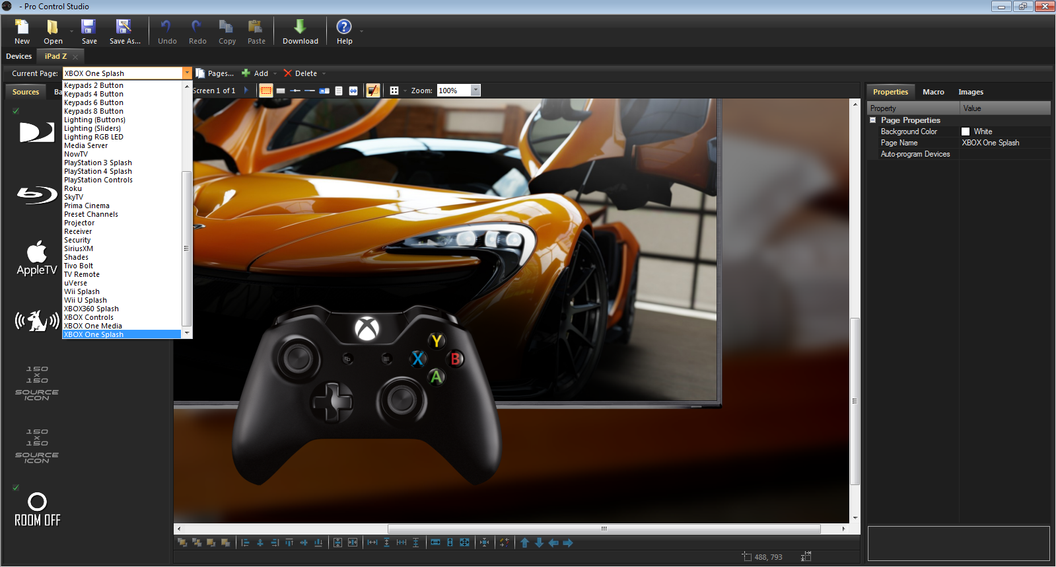
Task: Redo the last undone action
Action: pos(197,31)
